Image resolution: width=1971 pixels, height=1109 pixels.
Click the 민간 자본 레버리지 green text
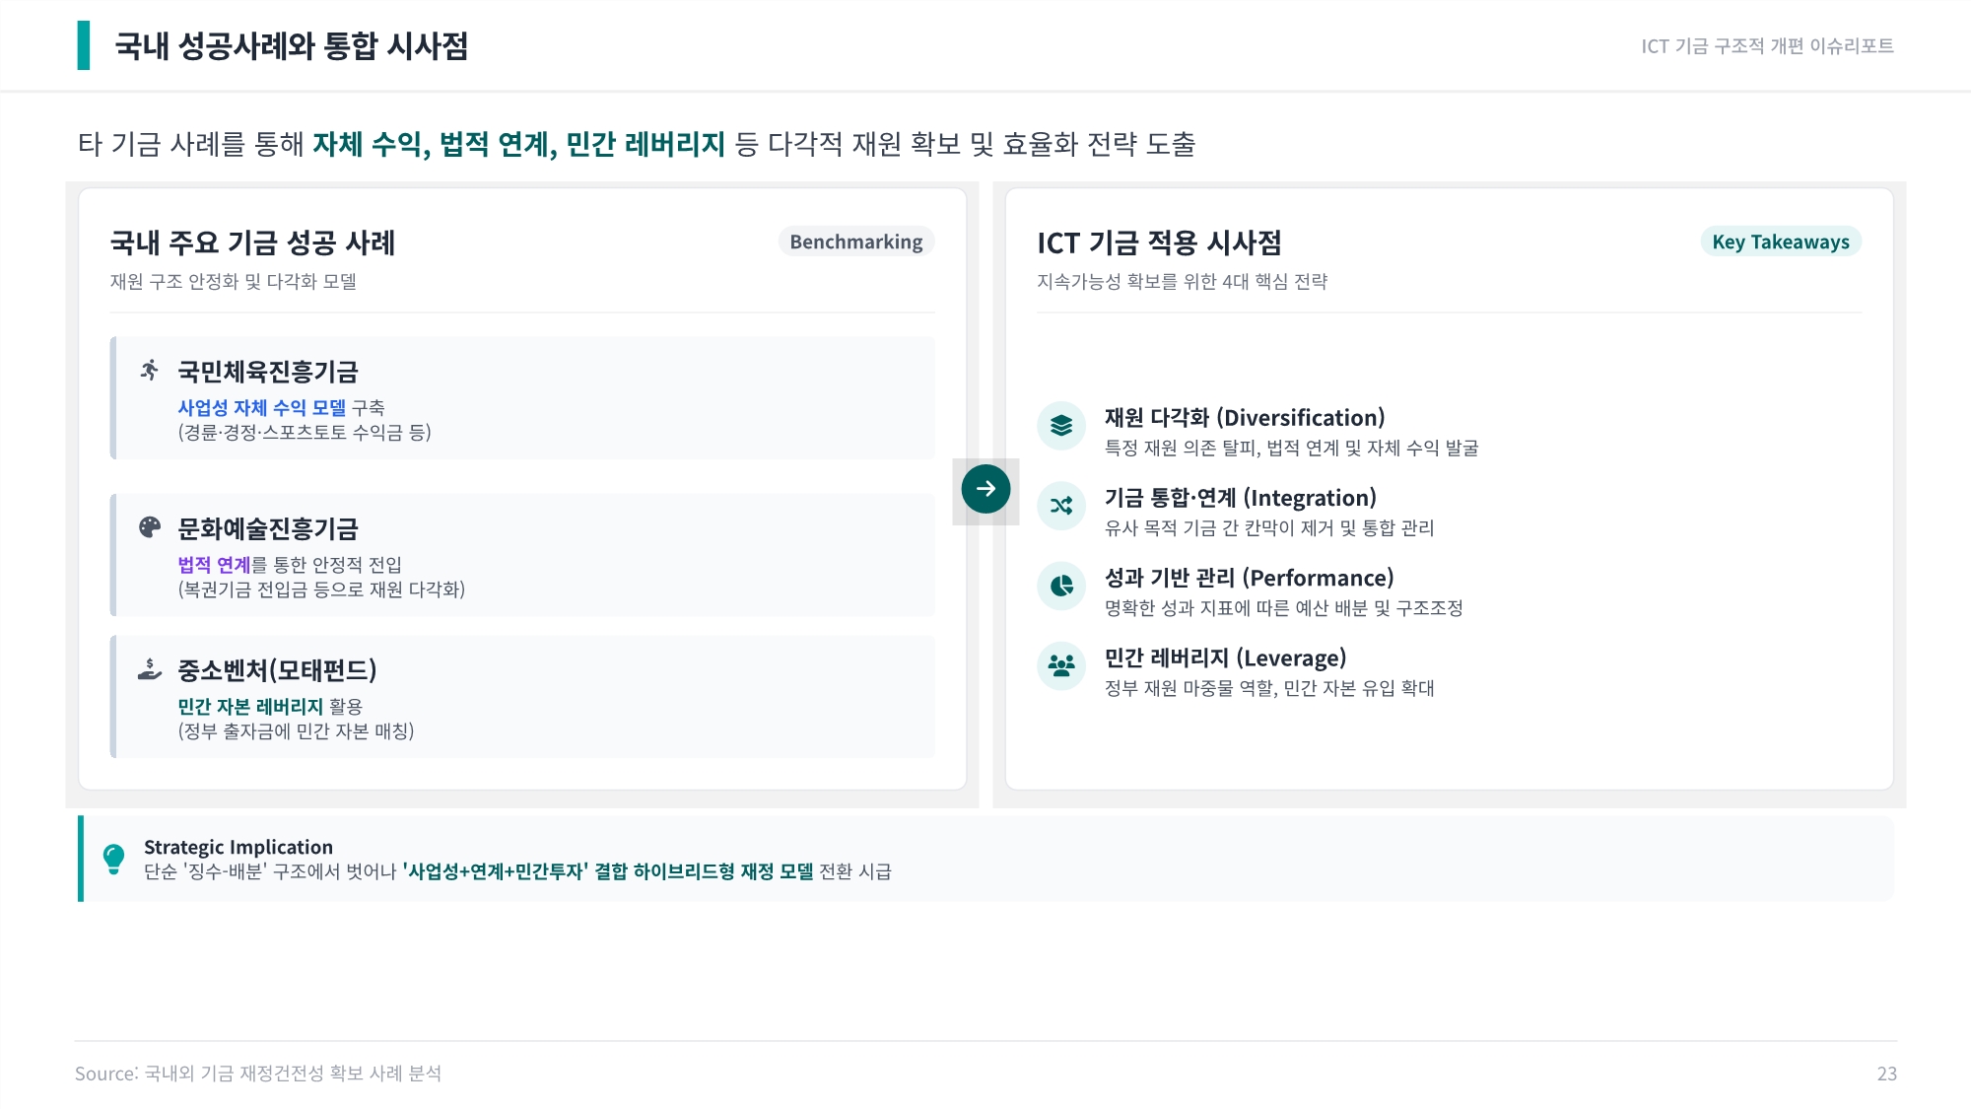(250, 707)
